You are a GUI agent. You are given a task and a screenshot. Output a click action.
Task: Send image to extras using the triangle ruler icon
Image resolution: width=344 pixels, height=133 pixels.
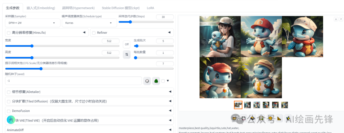(279, 118)
